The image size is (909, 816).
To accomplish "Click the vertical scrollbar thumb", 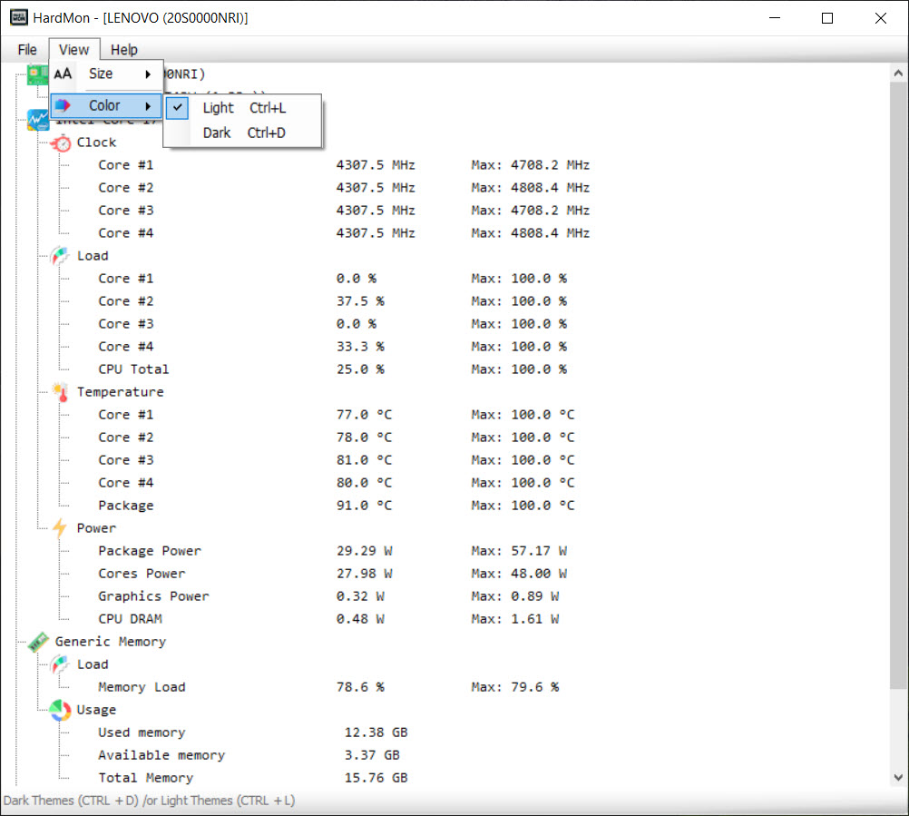I will click(898, 386).
